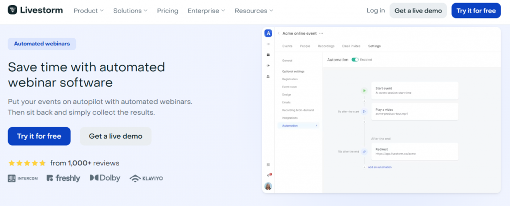Click the '15s after the end' label
Screen dimensions: 510x206
click(348, 152)
